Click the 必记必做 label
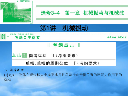 point(122,37)
